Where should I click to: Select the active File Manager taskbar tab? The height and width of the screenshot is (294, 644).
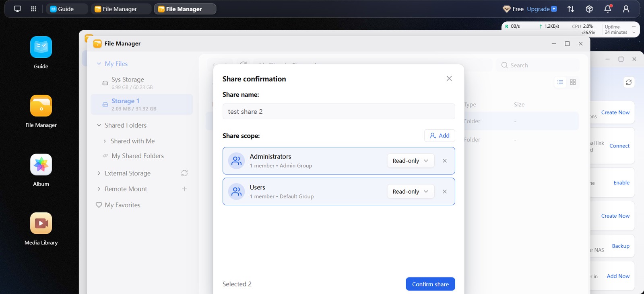click(x=185, y=9)
